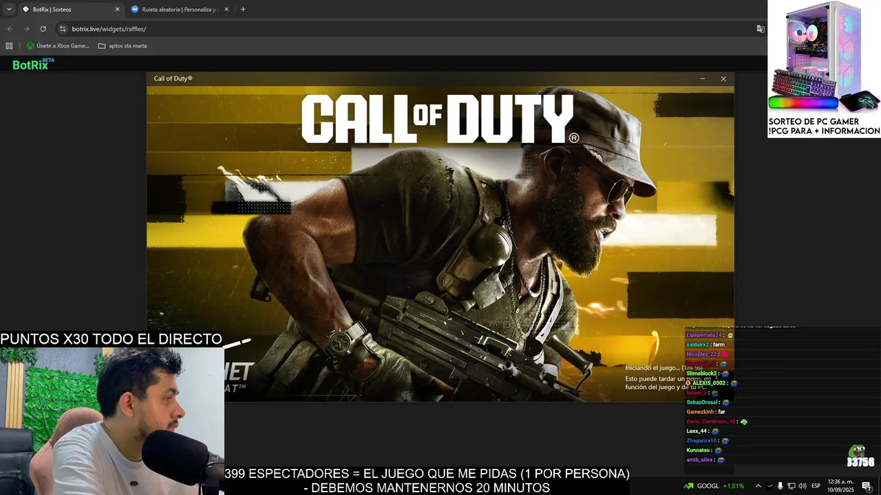881x495 pixels.
Task: Open network settings tray icon
Action: [791, 486]
